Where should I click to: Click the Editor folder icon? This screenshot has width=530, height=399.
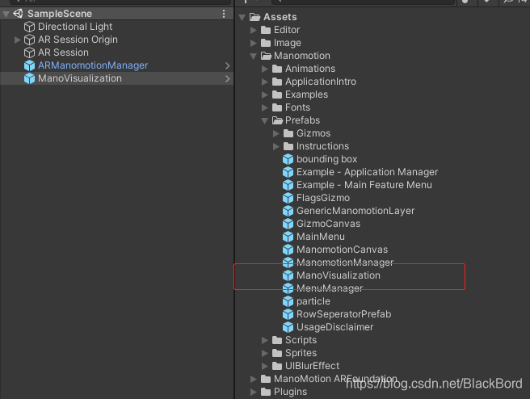click(x=266, y=30)
